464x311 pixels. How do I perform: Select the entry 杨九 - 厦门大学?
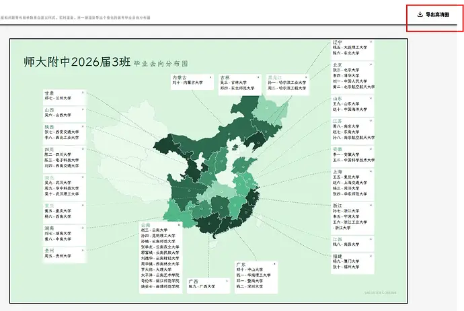346,261
